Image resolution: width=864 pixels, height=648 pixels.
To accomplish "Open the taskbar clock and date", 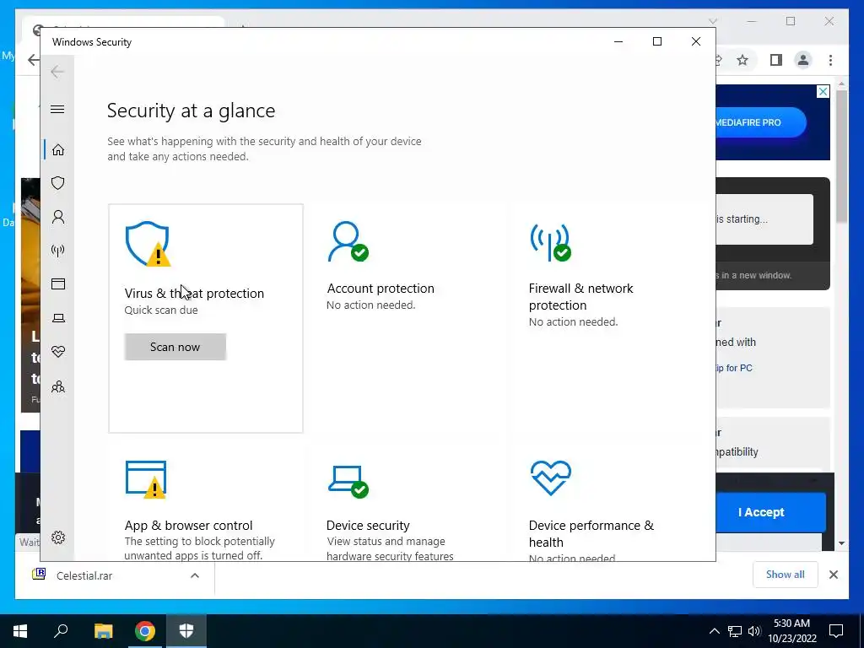I will click(791, 631).
